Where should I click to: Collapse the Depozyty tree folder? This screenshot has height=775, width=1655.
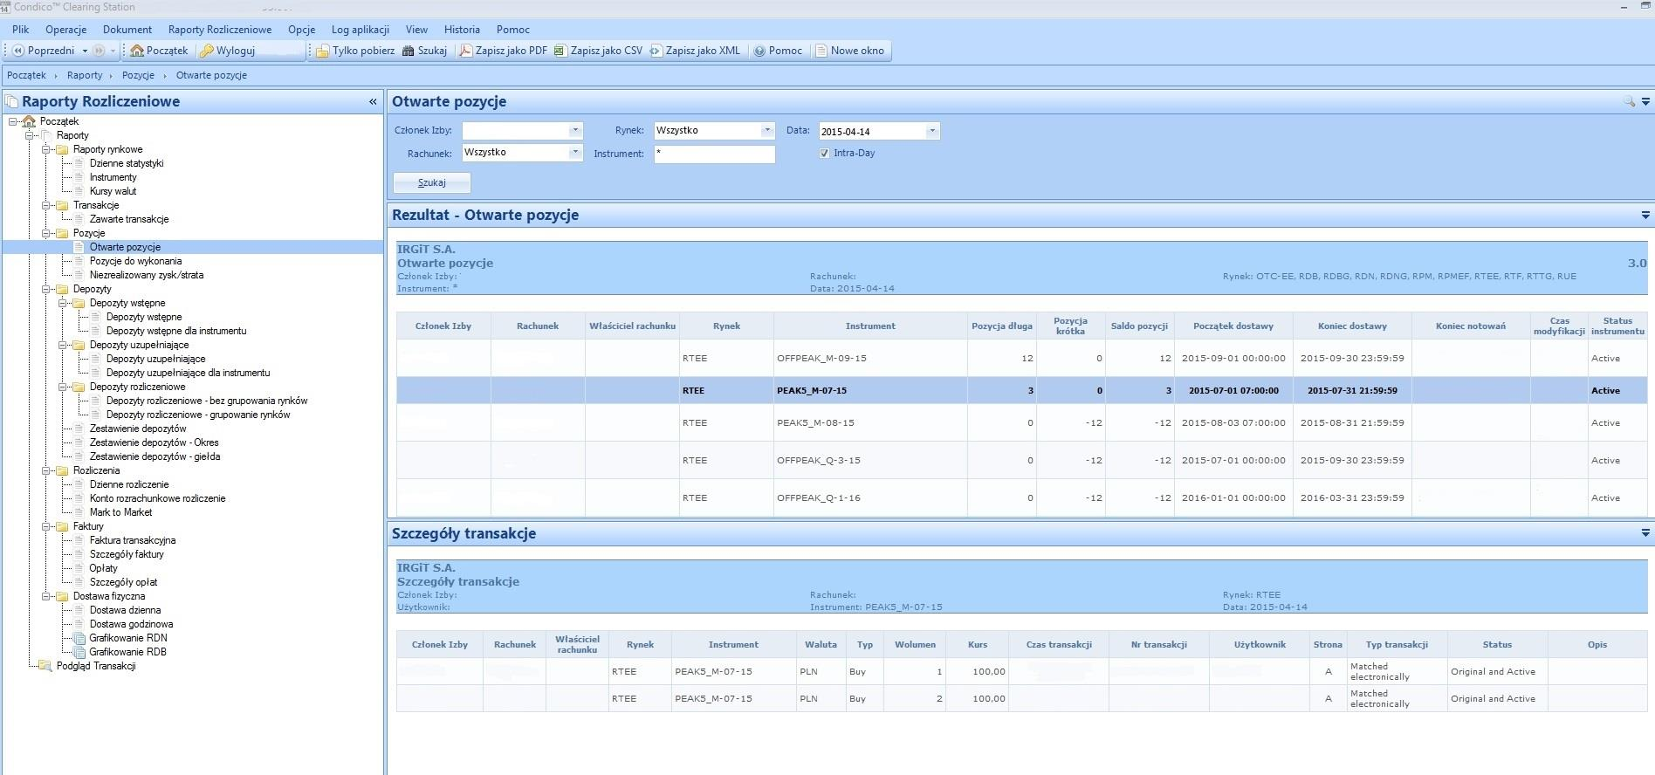coord(46,289)
